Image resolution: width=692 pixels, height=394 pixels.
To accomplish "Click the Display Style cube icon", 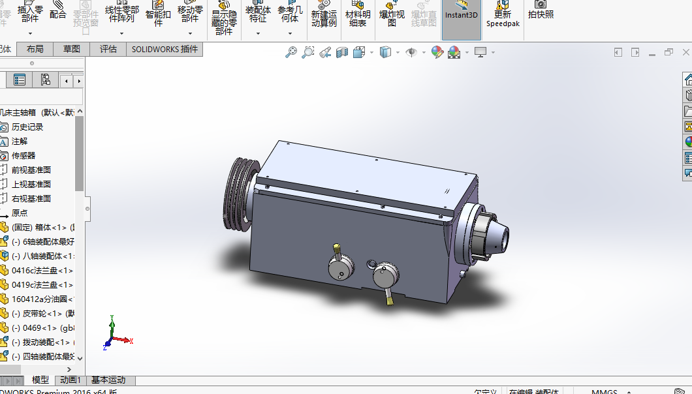I will click(385, 52).
